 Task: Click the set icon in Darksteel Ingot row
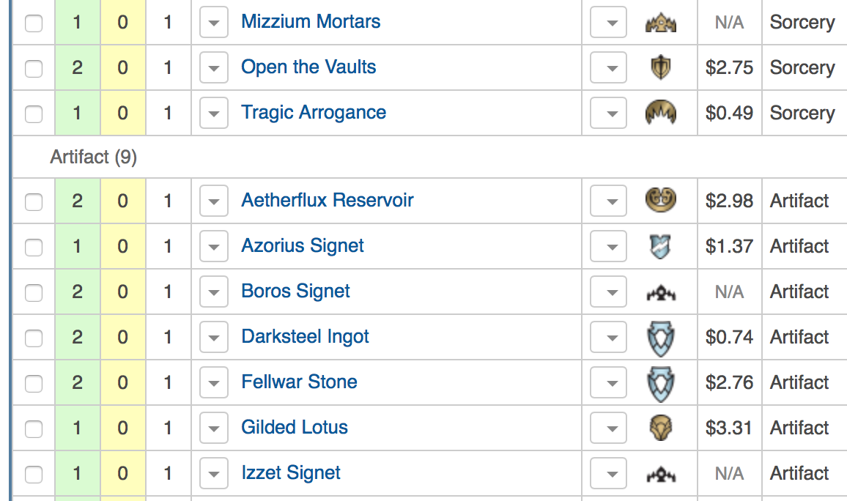pyautogui.click(x=661, y=338)
